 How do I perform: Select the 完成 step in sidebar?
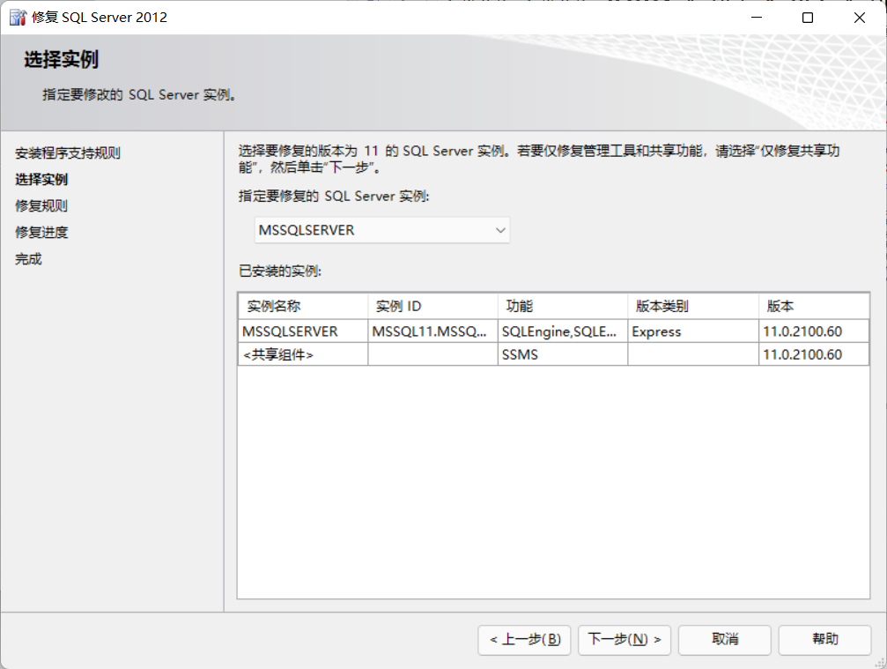pyautogui.click(x=28, y=259)
